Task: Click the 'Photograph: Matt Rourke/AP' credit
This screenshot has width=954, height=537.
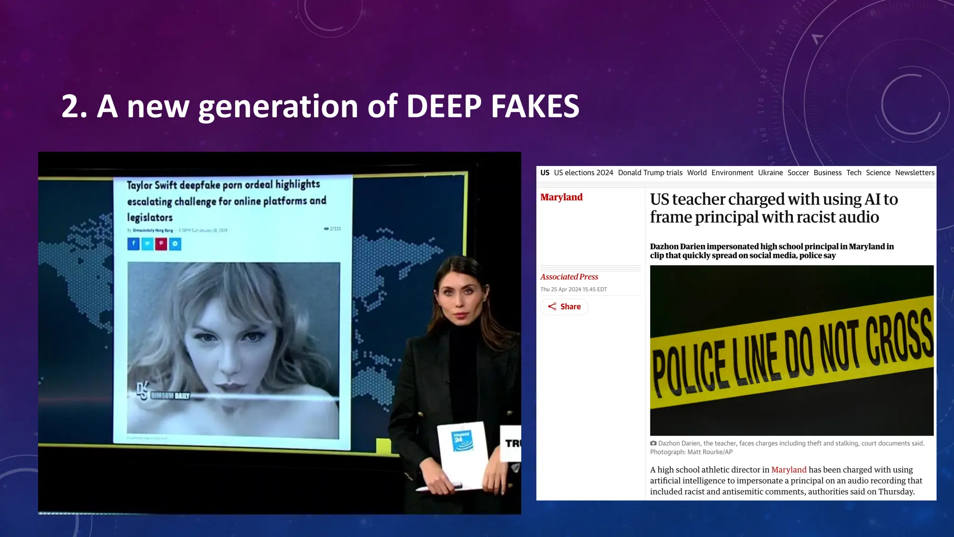Action: pos(691,452)
